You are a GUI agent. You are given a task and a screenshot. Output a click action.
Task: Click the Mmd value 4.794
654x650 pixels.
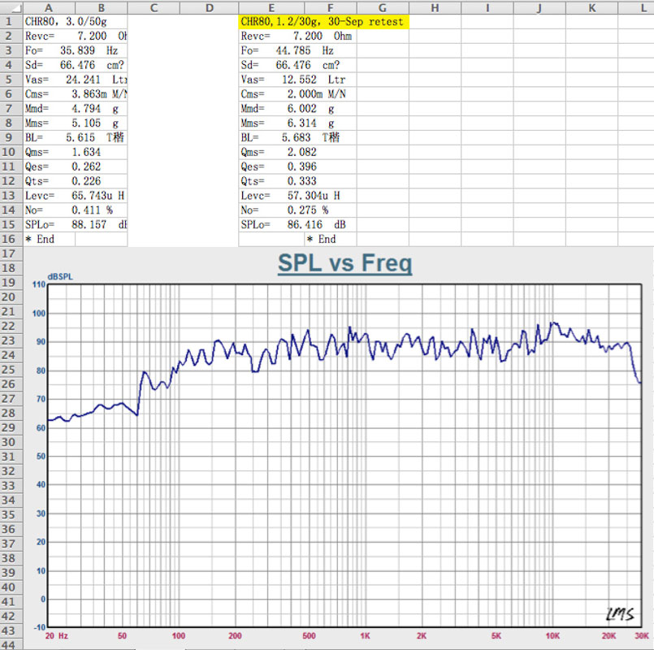pos(86,109)
